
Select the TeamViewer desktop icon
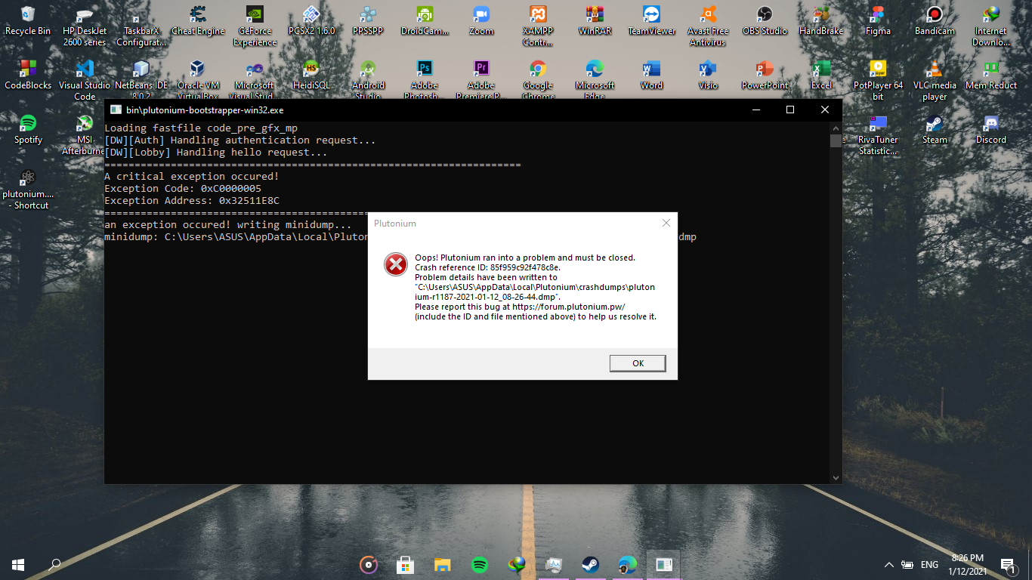tap(651, 21)
